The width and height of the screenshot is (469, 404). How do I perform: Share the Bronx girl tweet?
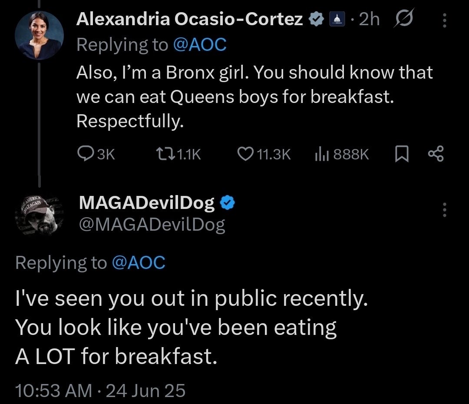(x=436, y=154)
